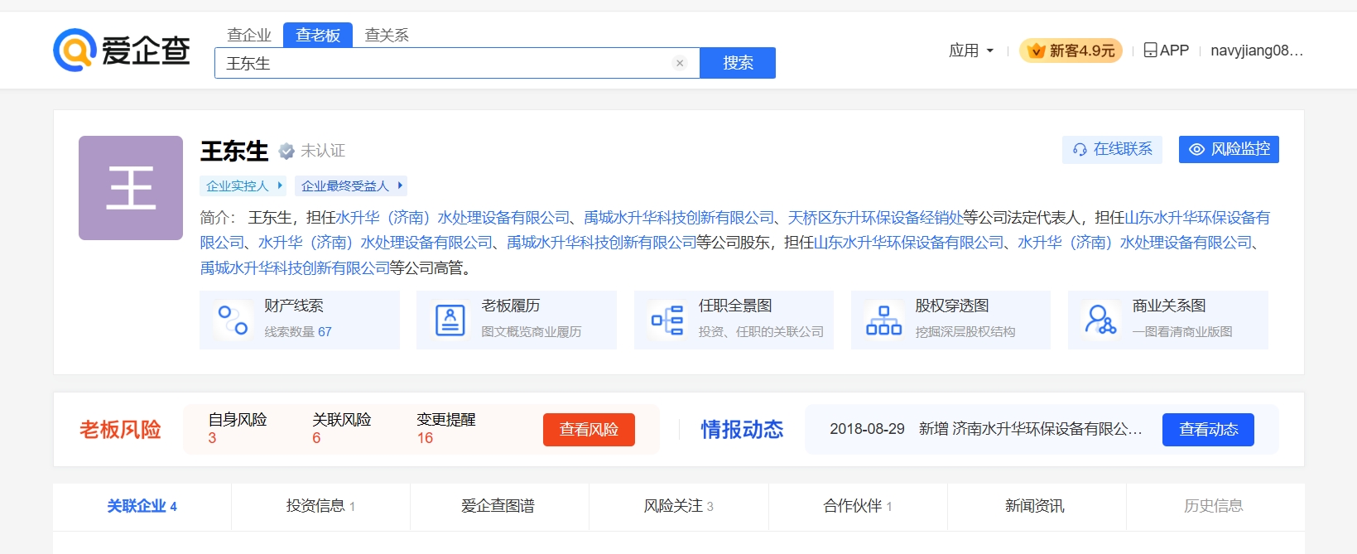Clear the search box with the X icon
This screenshot has width=1357, height=554.
(680, 63)
